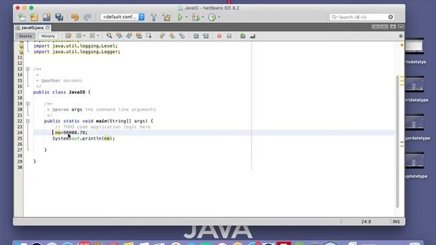The image size is (436, 245).
Task: Click the editor vertical scrollbar
Action: (x=397, y=141)
